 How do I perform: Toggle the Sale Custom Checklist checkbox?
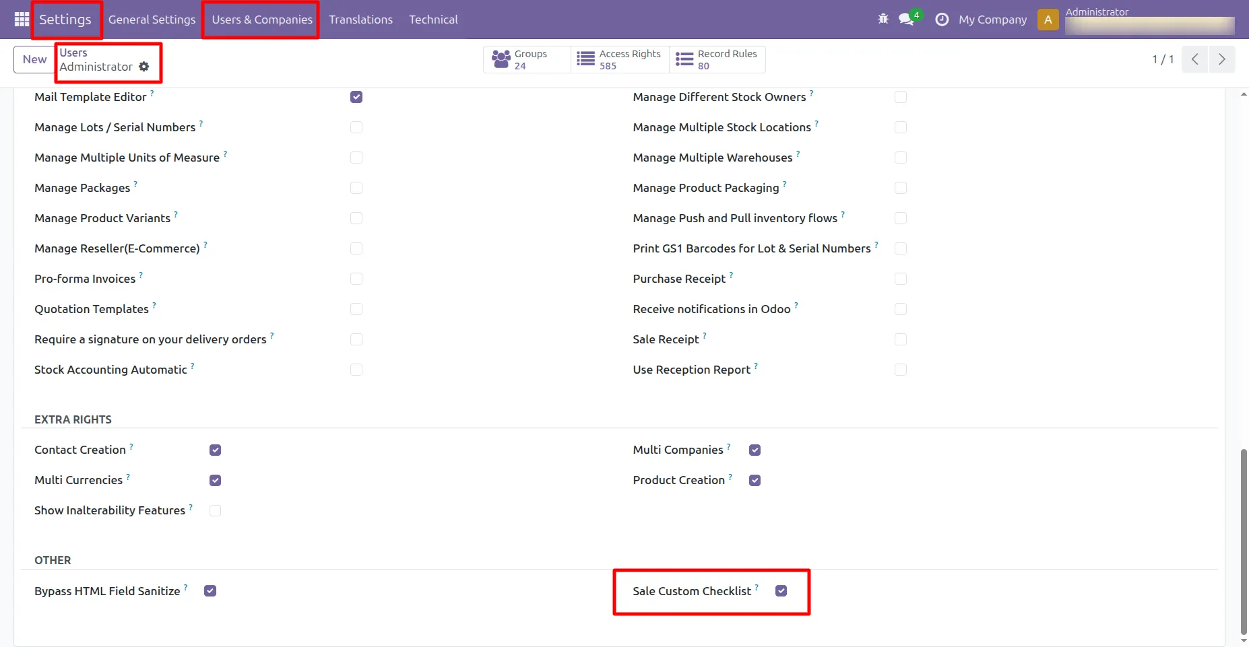[x=781, y=591]
